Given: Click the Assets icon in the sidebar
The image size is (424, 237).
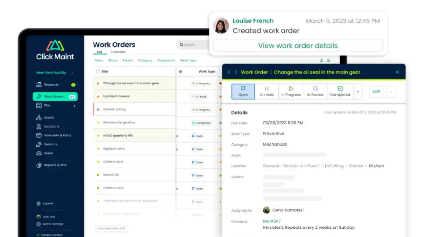Looking at the screenshot, I should [x=39, y=117].
